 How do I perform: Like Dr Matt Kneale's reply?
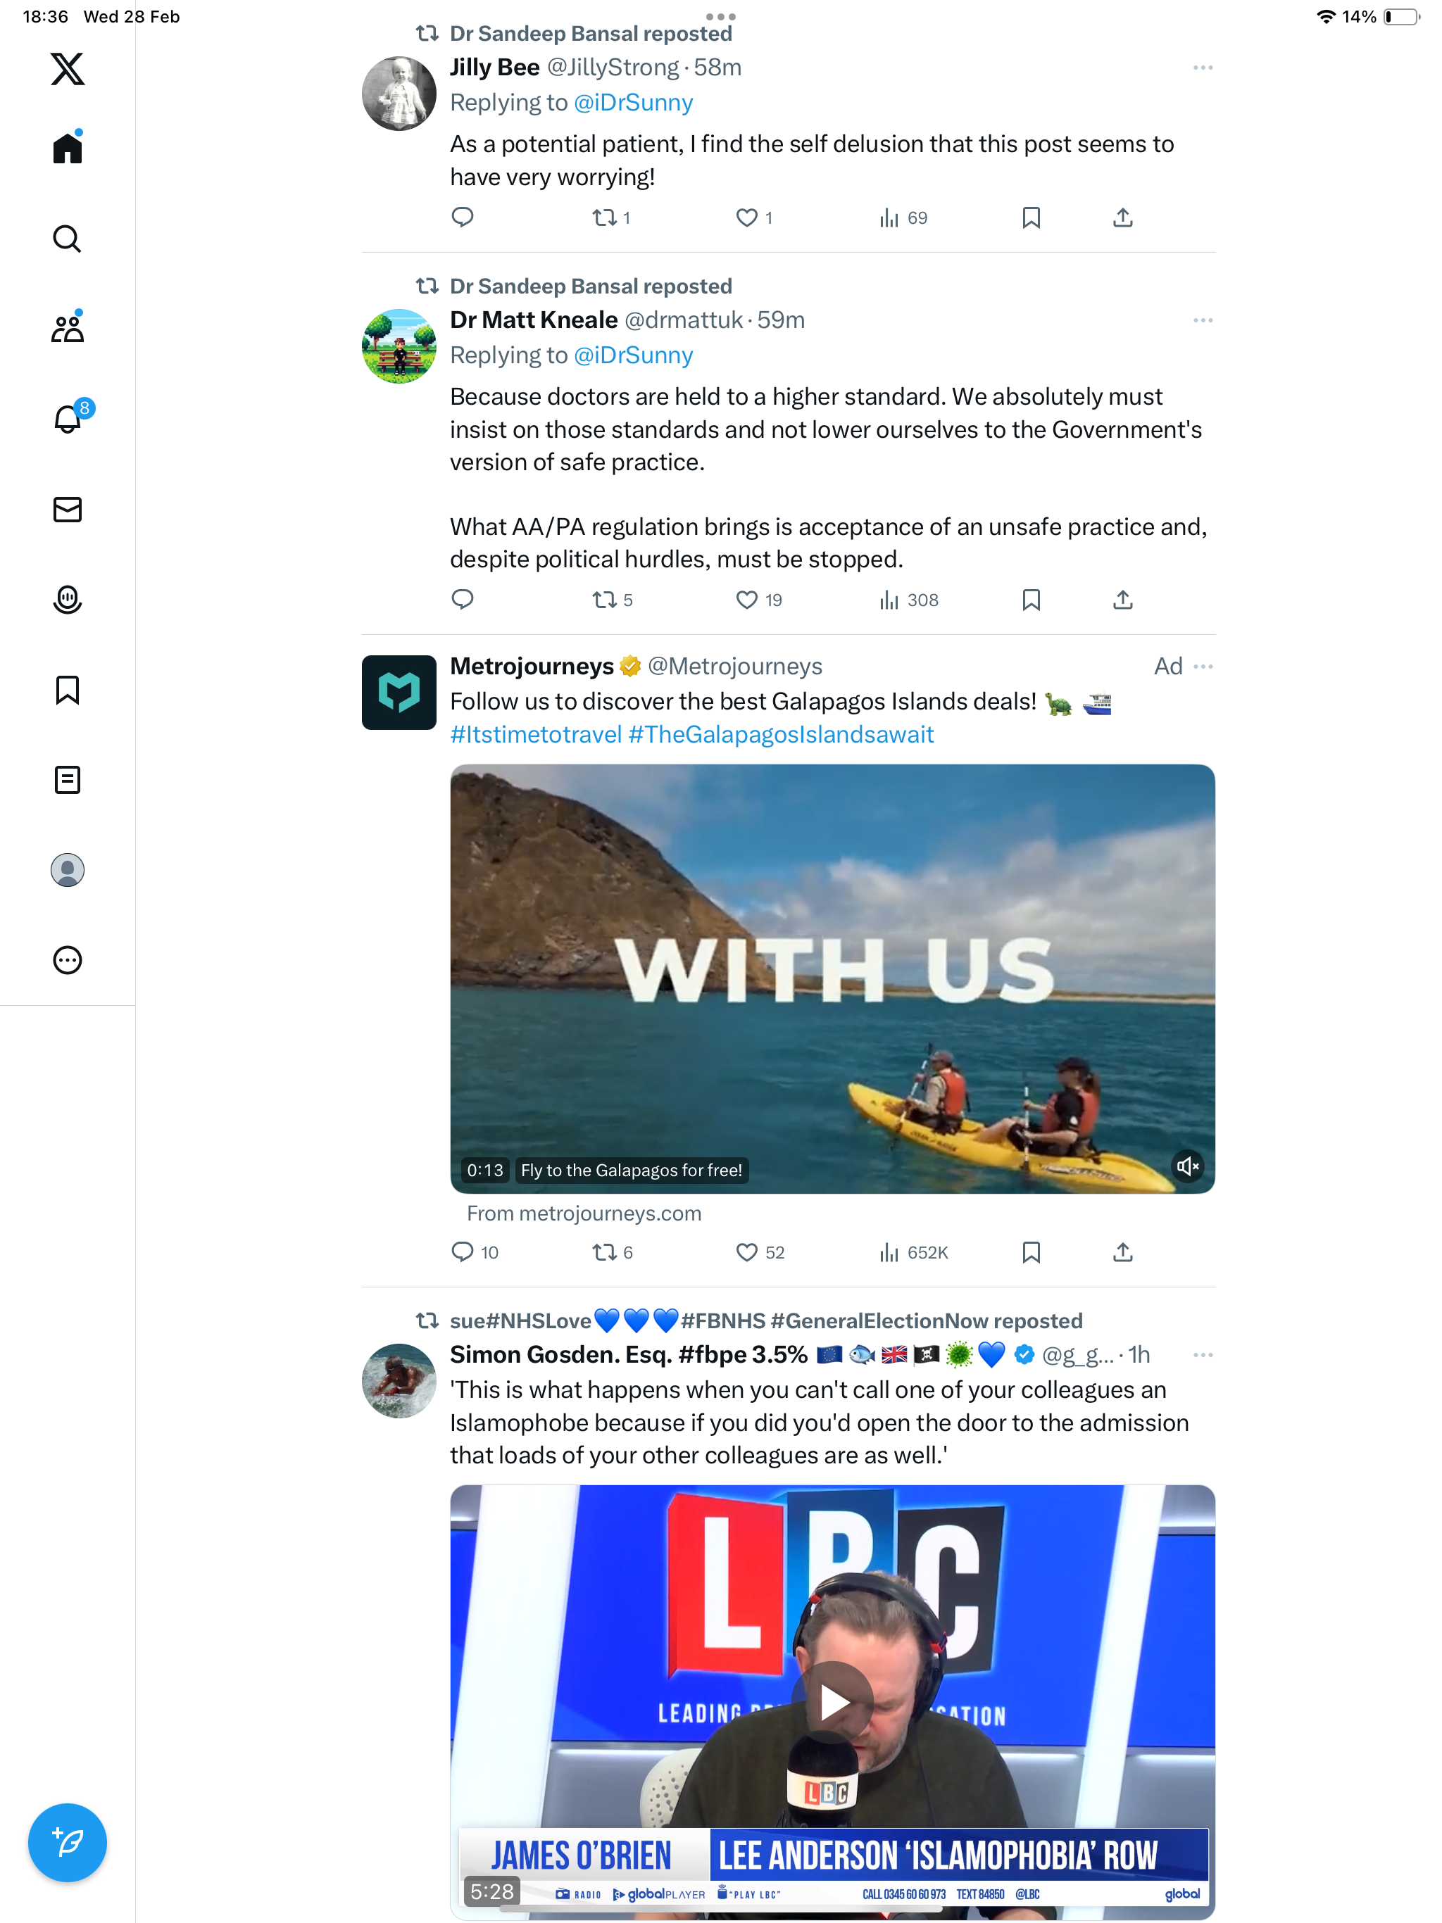pos(746,600)
